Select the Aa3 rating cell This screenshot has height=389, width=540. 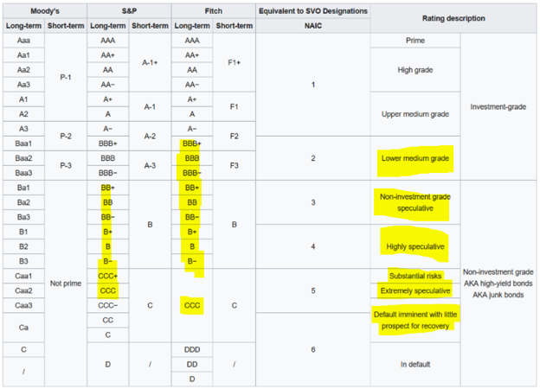tap(23, 85)
